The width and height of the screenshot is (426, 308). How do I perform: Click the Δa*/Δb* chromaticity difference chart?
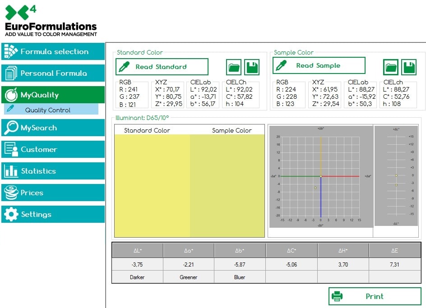tap(321, 176)
